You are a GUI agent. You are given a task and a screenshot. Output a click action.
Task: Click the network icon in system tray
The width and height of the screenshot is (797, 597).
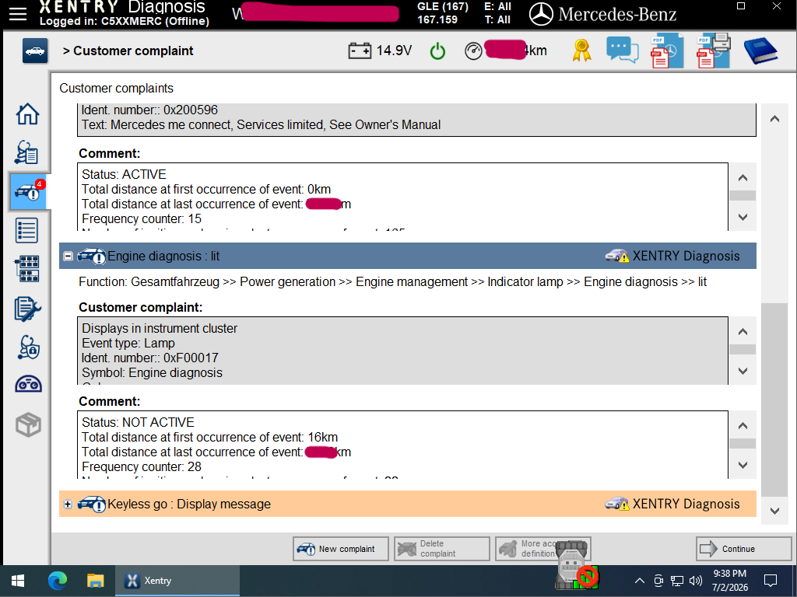pos(677,580)
